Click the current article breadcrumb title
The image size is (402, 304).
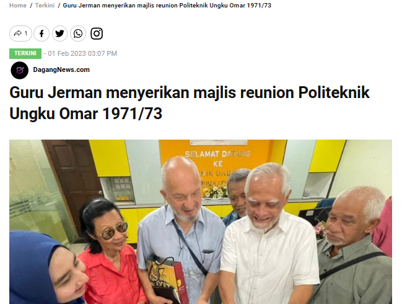167,6
